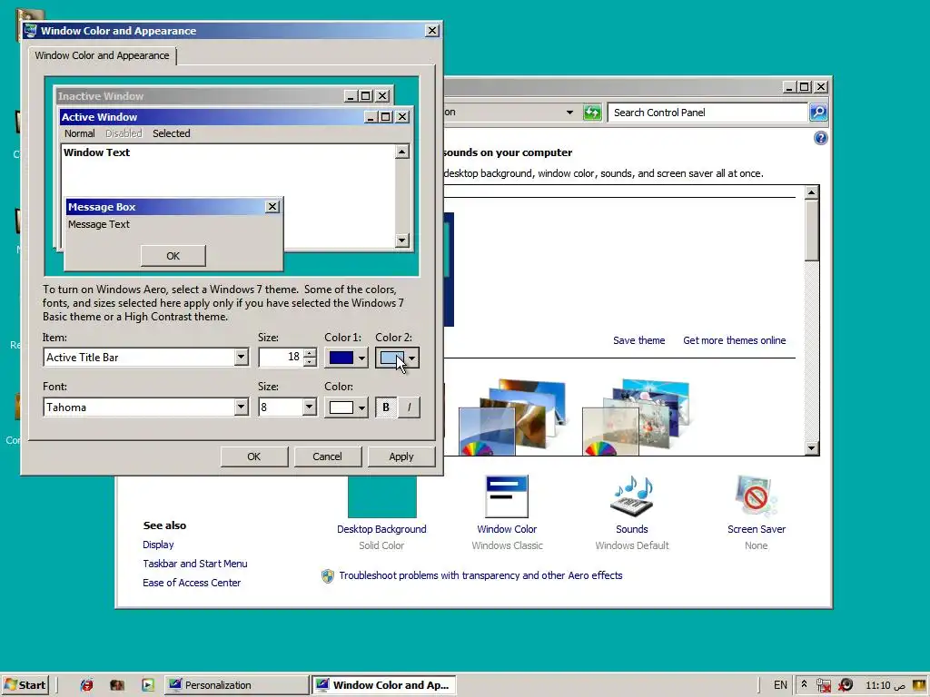This screenshot has height=697, width=930.
Task: Click the Start button
Action: pos(25,685)
